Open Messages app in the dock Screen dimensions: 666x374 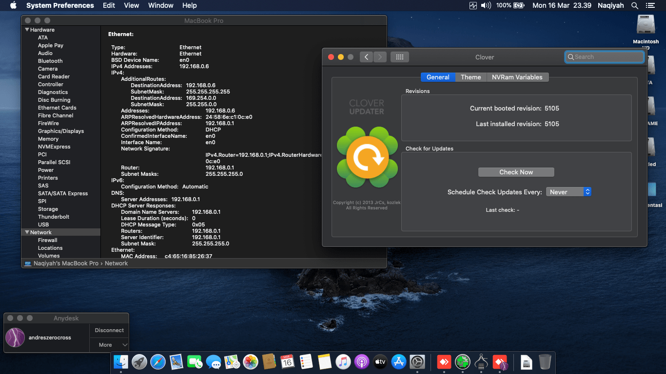coord(214,362)
